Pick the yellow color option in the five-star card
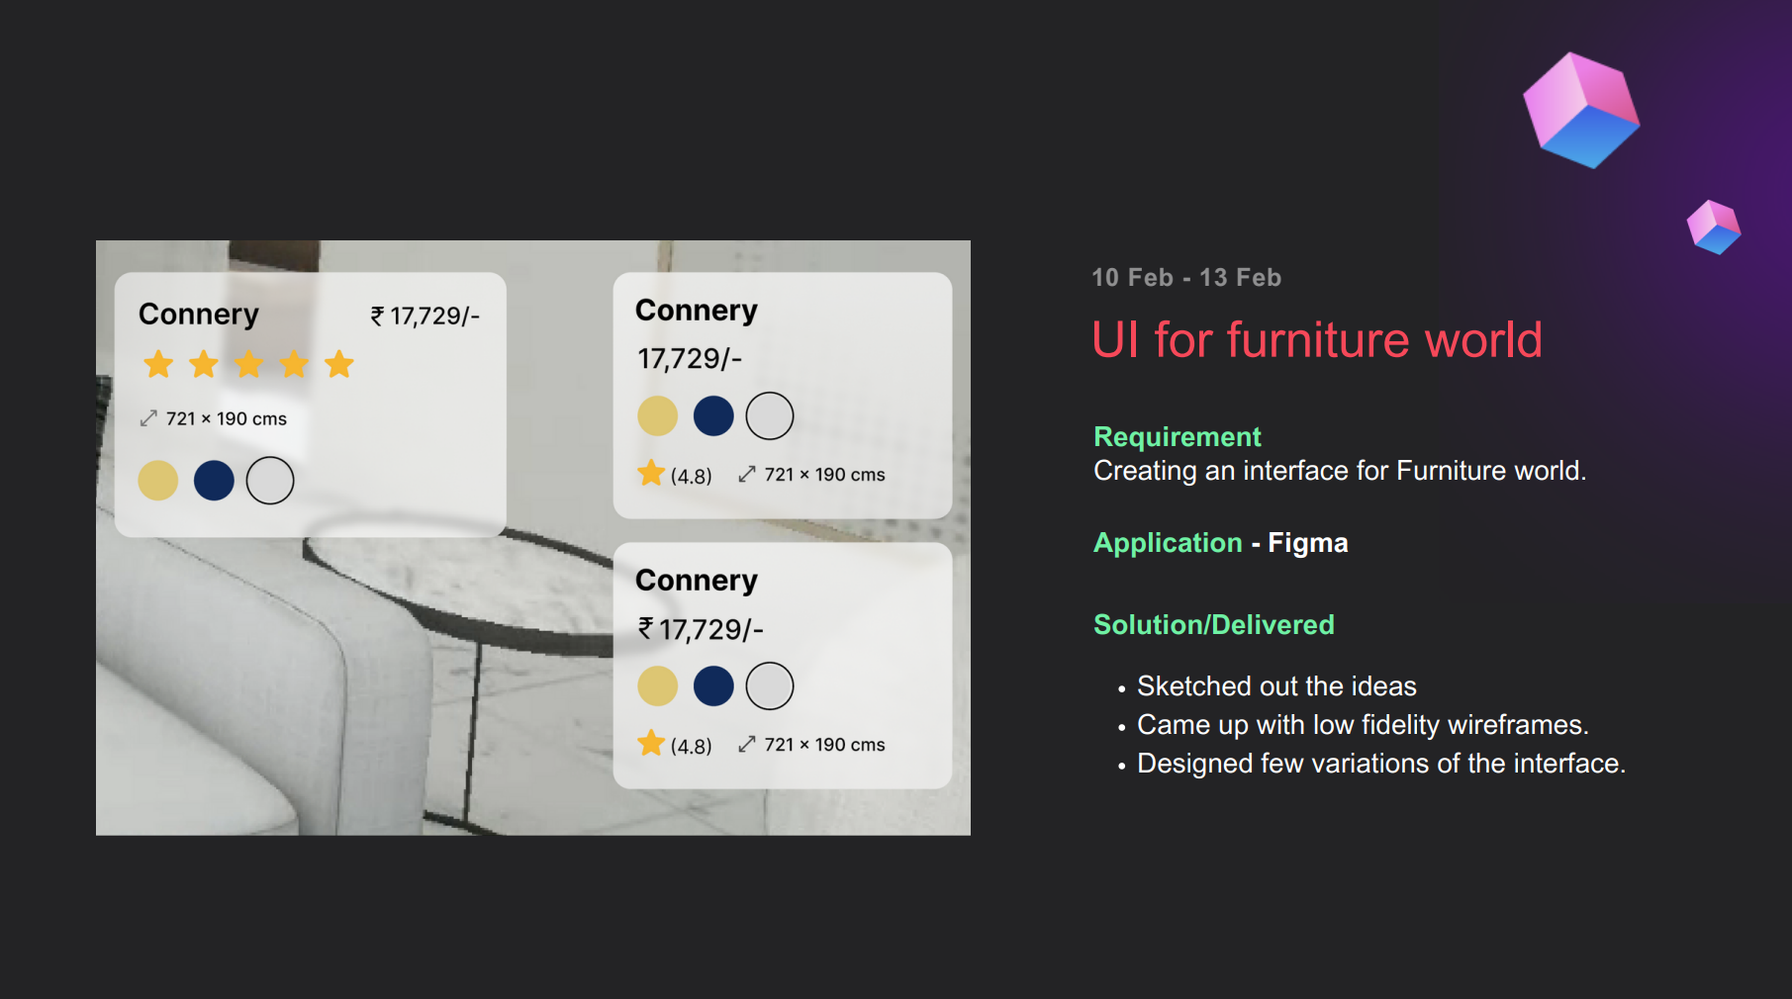The height and width of the screenshot is (999, 1792). [x=158, y=481]
